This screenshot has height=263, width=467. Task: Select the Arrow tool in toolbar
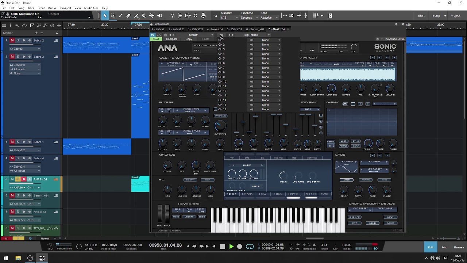pyautogui.click(x=105, y=16)
